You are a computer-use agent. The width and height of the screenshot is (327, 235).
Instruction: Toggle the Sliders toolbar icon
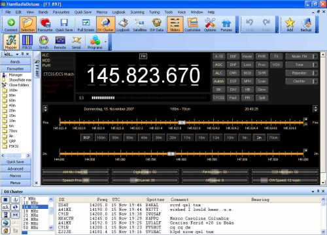175,25
